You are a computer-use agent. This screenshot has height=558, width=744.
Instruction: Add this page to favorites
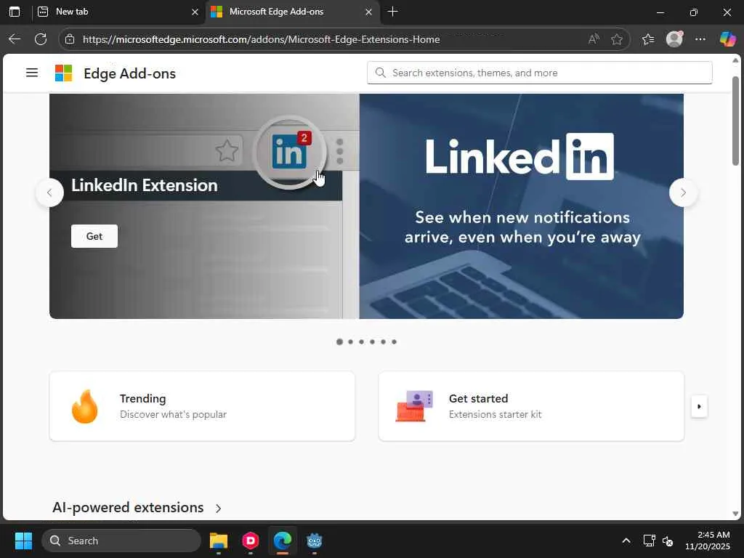pos(617,39)
